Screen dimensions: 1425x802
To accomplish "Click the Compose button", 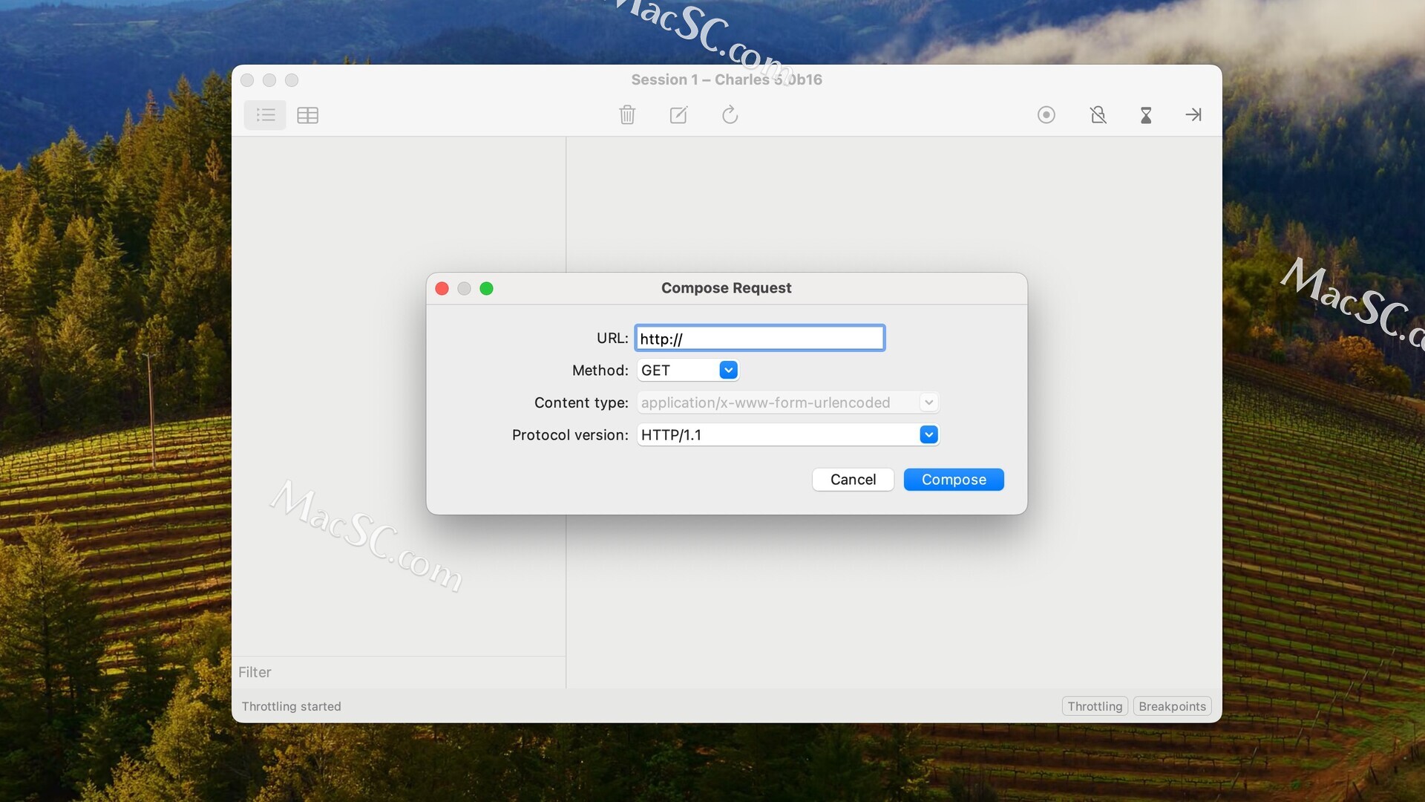I will coord(954,480).
